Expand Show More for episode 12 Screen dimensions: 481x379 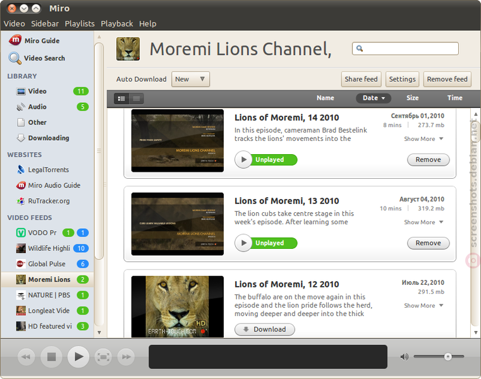pyautogui.click(x=423, y=306)
